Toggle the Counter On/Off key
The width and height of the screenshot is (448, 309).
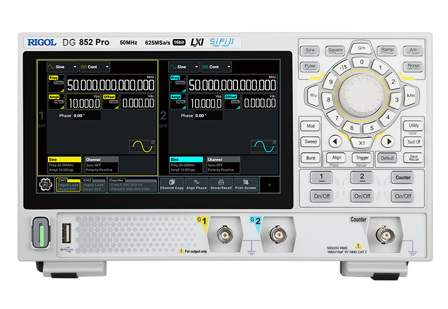(403, 196)
